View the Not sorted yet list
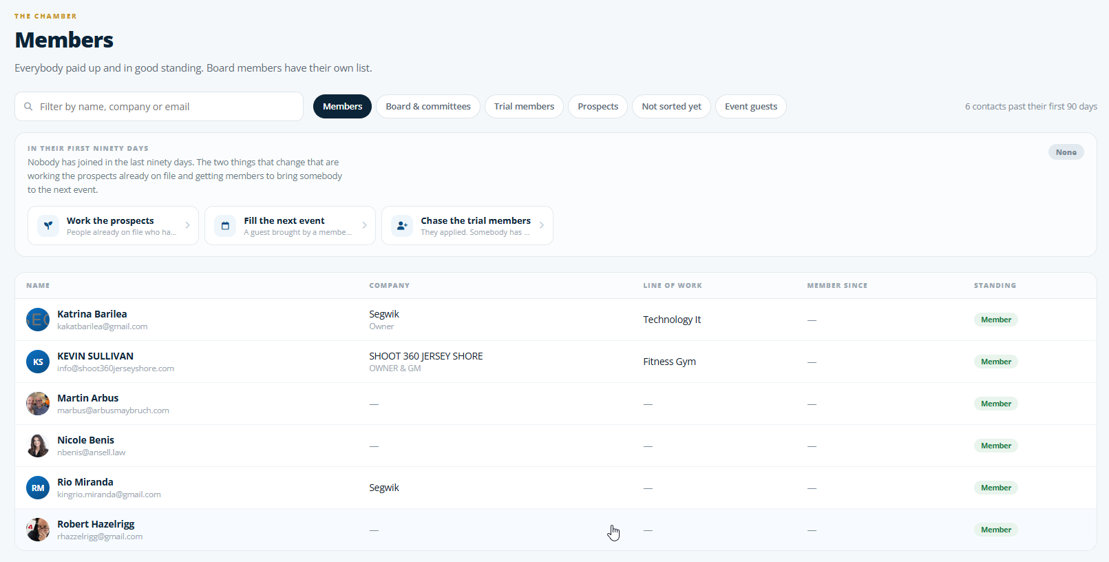This screenshot has width=1109, height=562. pos(671,107)
